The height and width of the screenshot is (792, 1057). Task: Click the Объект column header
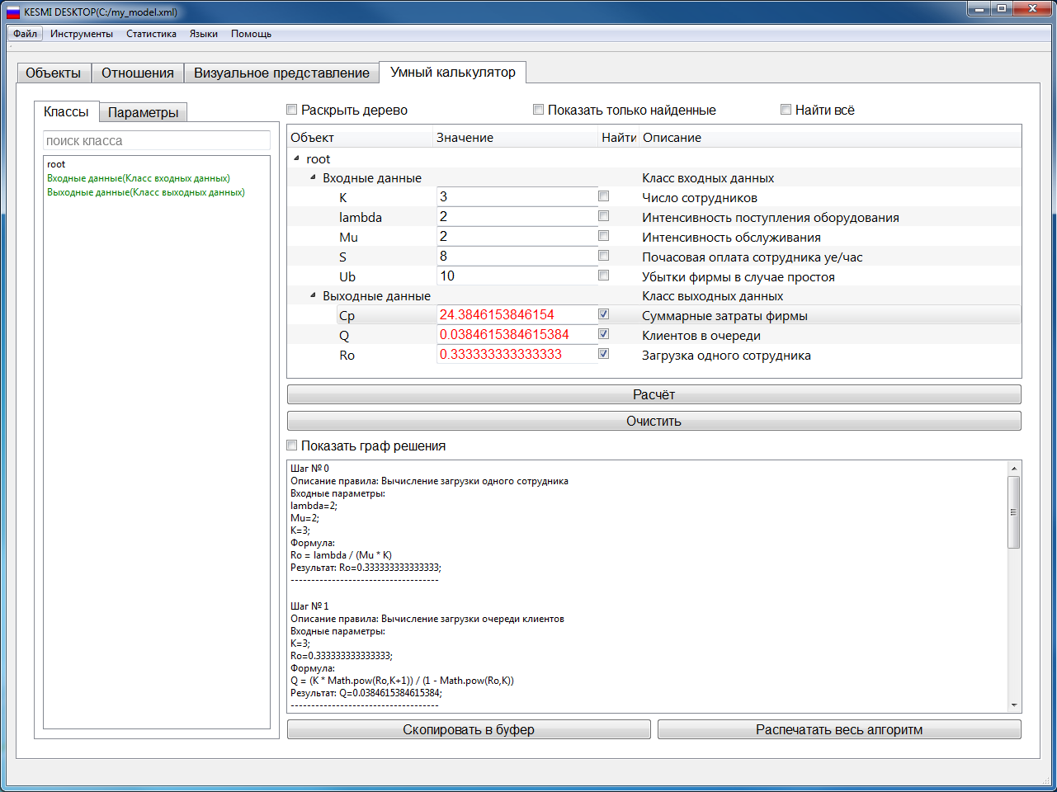pos(360,138)
